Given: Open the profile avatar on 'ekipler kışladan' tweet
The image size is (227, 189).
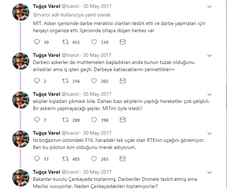Looking at the screenshot, I should (21, 100).
